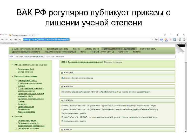Click 'ВАК' link in green content breadcrumb
Image resolution: width=187 pixels, height=140 pixels.
point(63,62)
